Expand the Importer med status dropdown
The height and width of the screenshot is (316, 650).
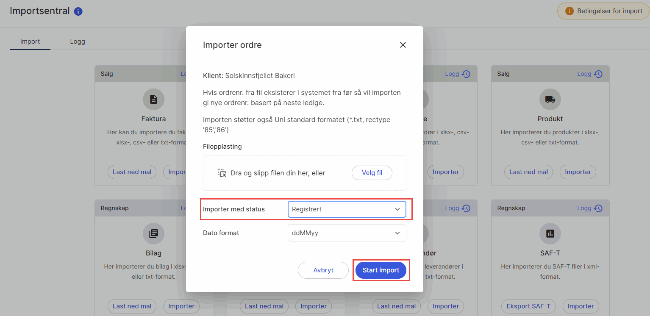[x=347, y=209]
